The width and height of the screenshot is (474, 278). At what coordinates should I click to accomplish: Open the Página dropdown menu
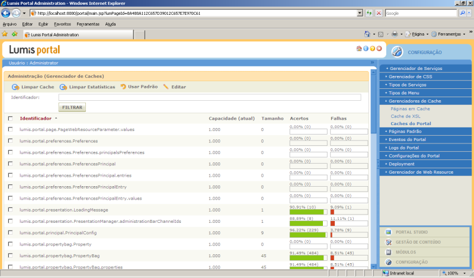[417, 34]
